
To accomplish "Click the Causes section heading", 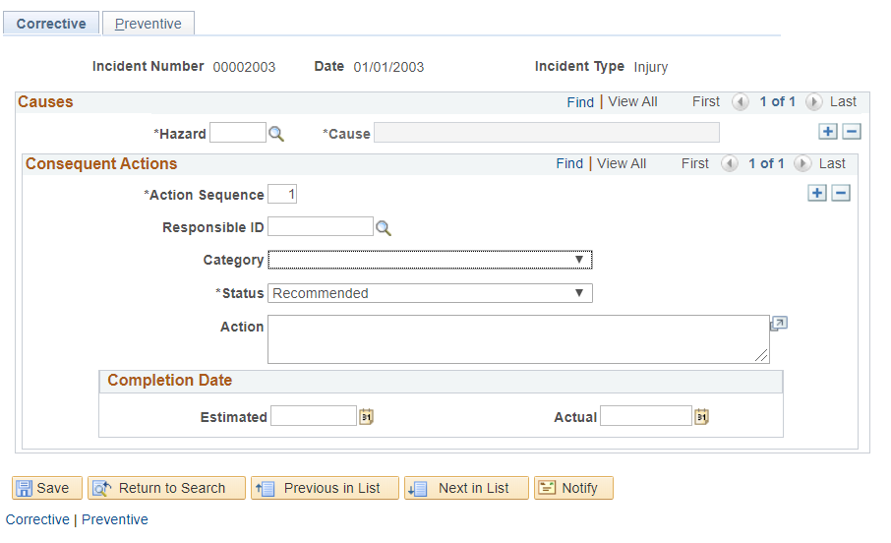I will [x=45, y=101].
